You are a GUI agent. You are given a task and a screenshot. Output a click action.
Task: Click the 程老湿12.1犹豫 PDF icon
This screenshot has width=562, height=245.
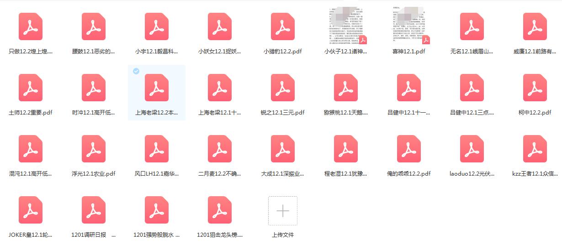(x=346, y=149)
